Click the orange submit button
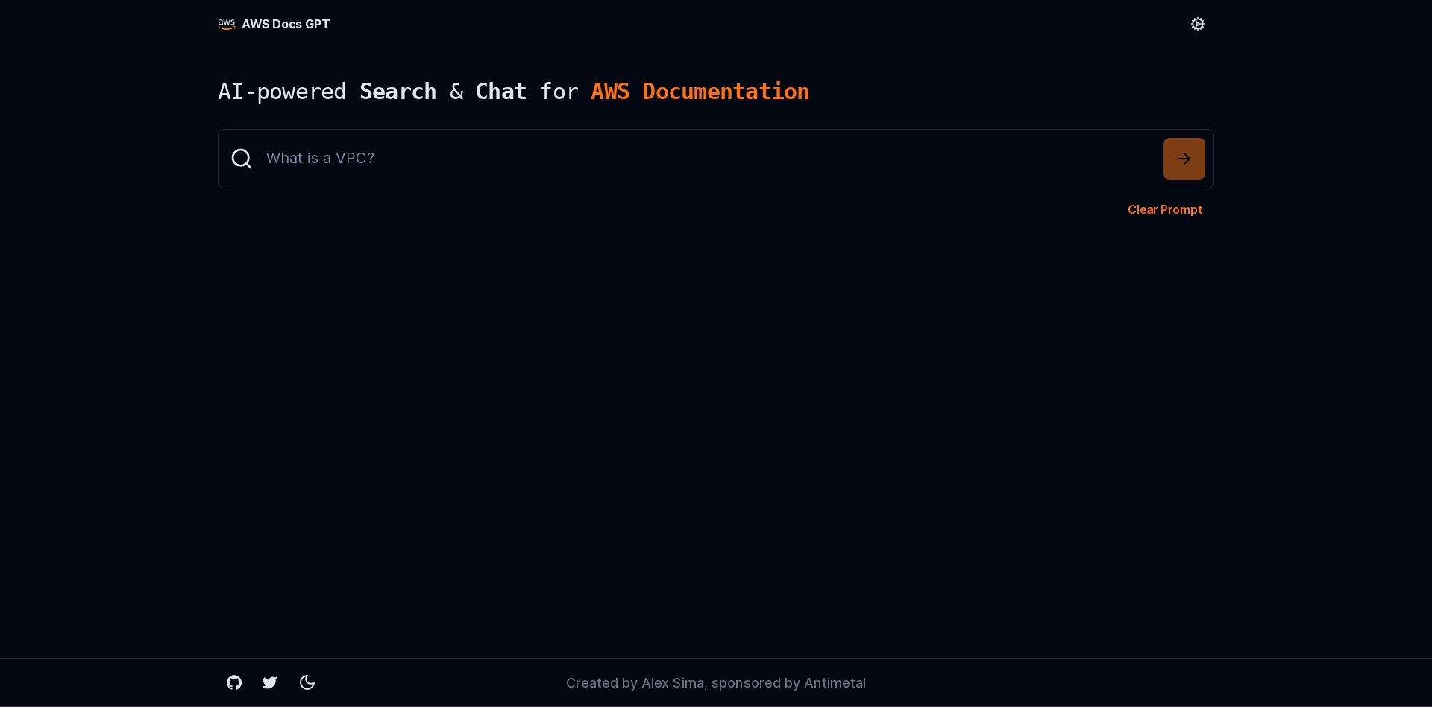This screenshot has width=1432, height=707. (1183, 158)
